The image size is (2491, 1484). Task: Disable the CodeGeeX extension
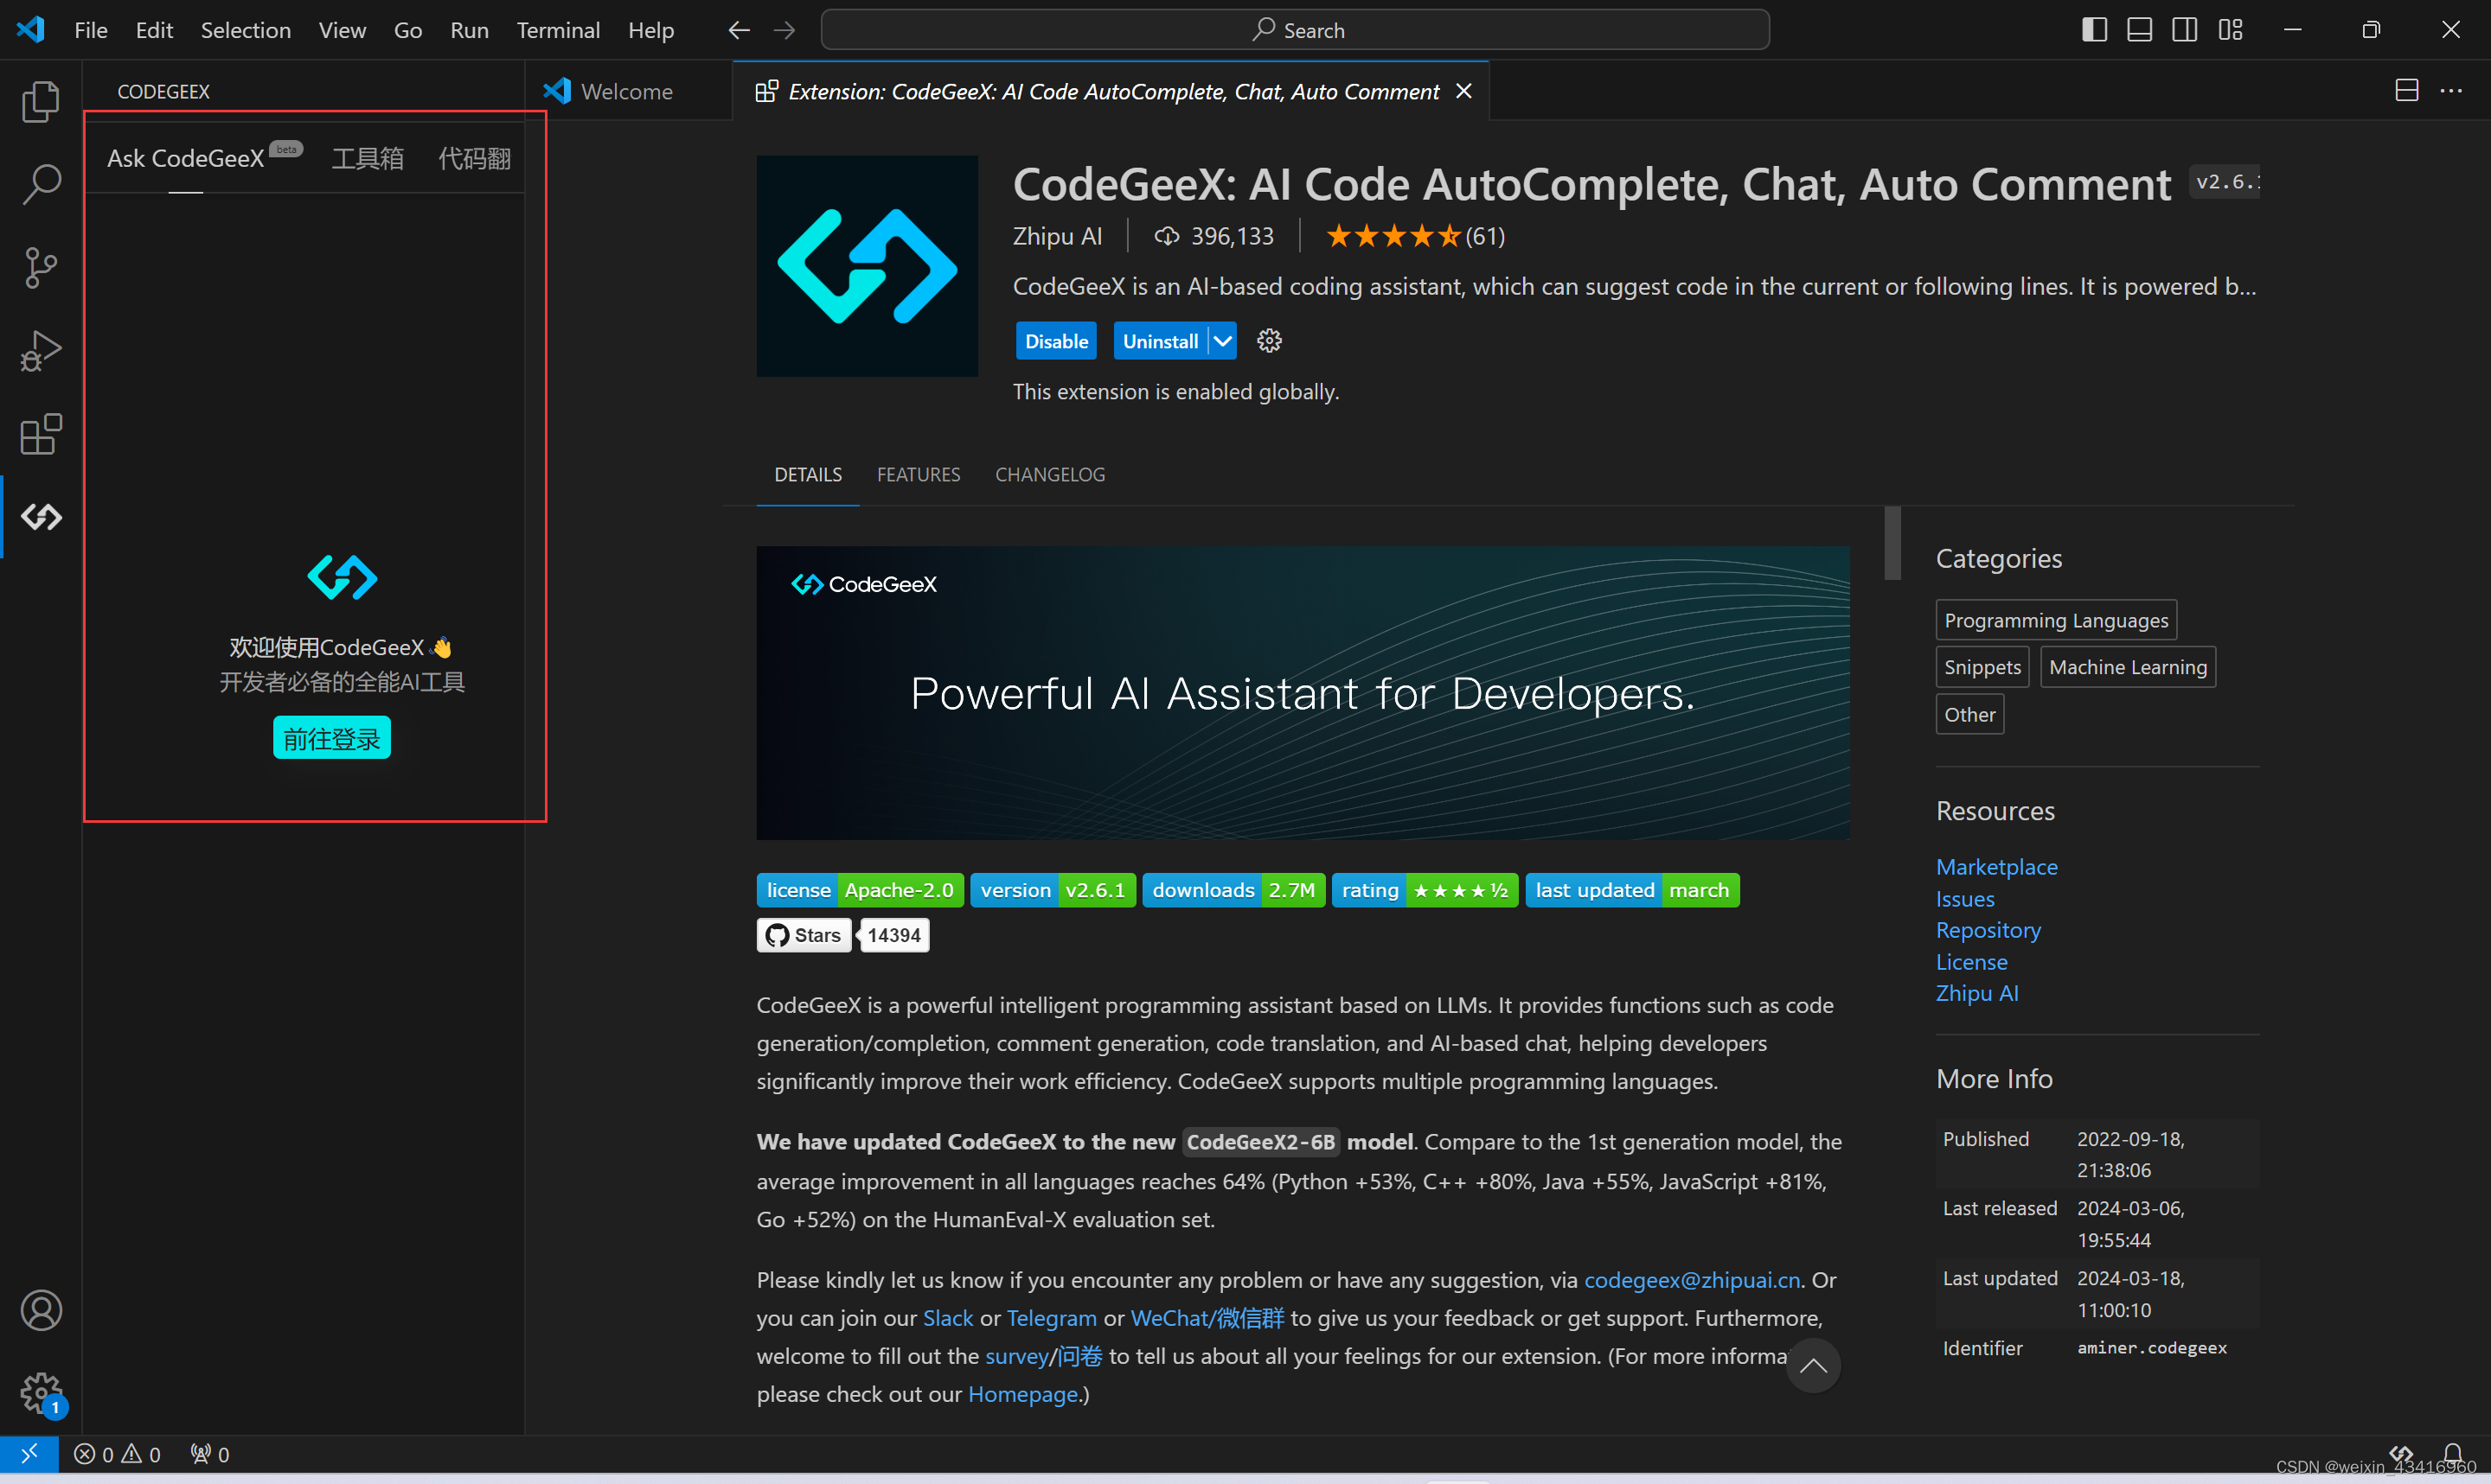[x=1055, y=339]
